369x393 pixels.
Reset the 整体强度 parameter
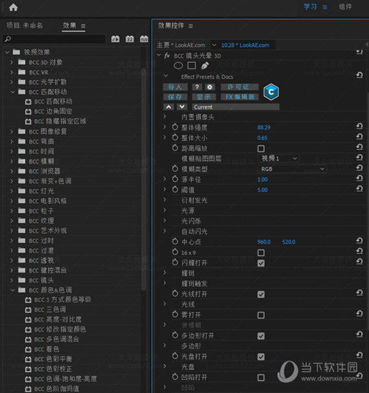click(359, 126)
